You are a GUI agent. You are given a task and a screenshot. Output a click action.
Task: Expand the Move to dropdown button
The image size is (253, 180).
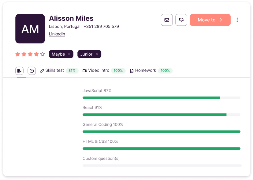tap(210, 20)
